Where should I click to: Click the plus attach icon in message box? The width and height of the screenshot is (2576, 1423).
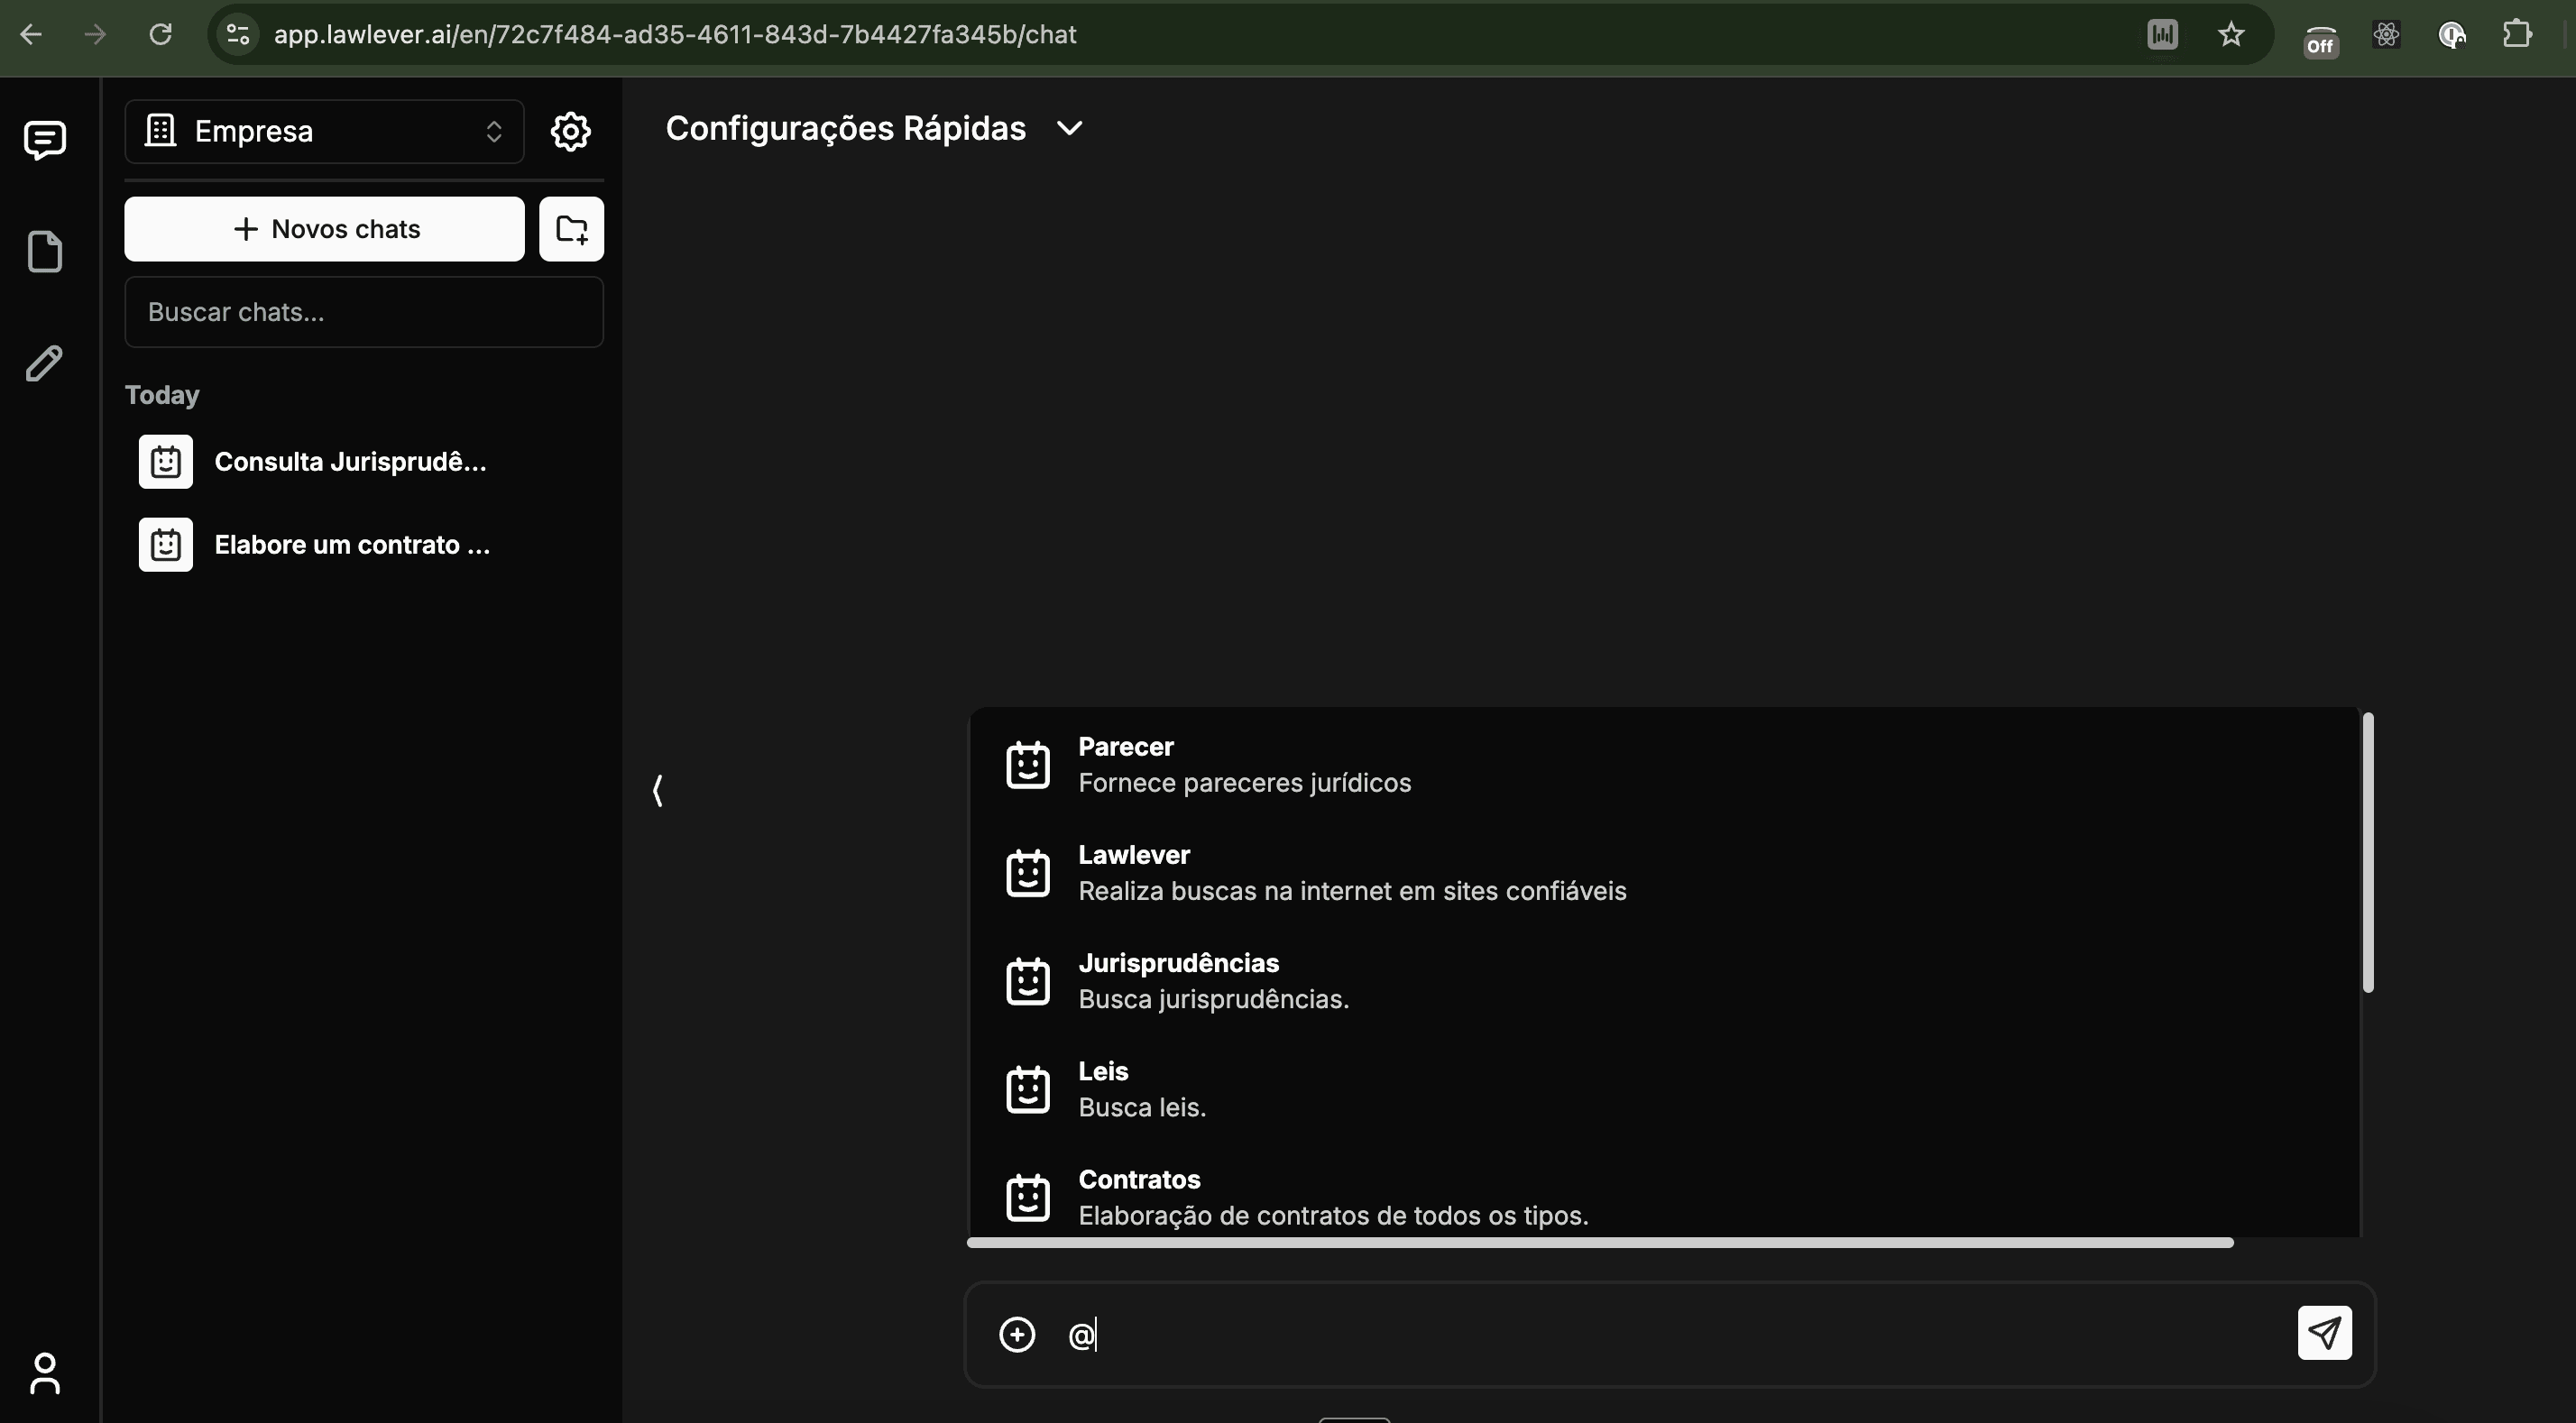tap(1017, 1334)
